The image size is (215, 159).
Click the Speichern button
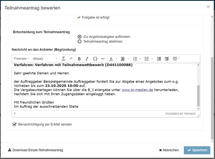point(197,150)
